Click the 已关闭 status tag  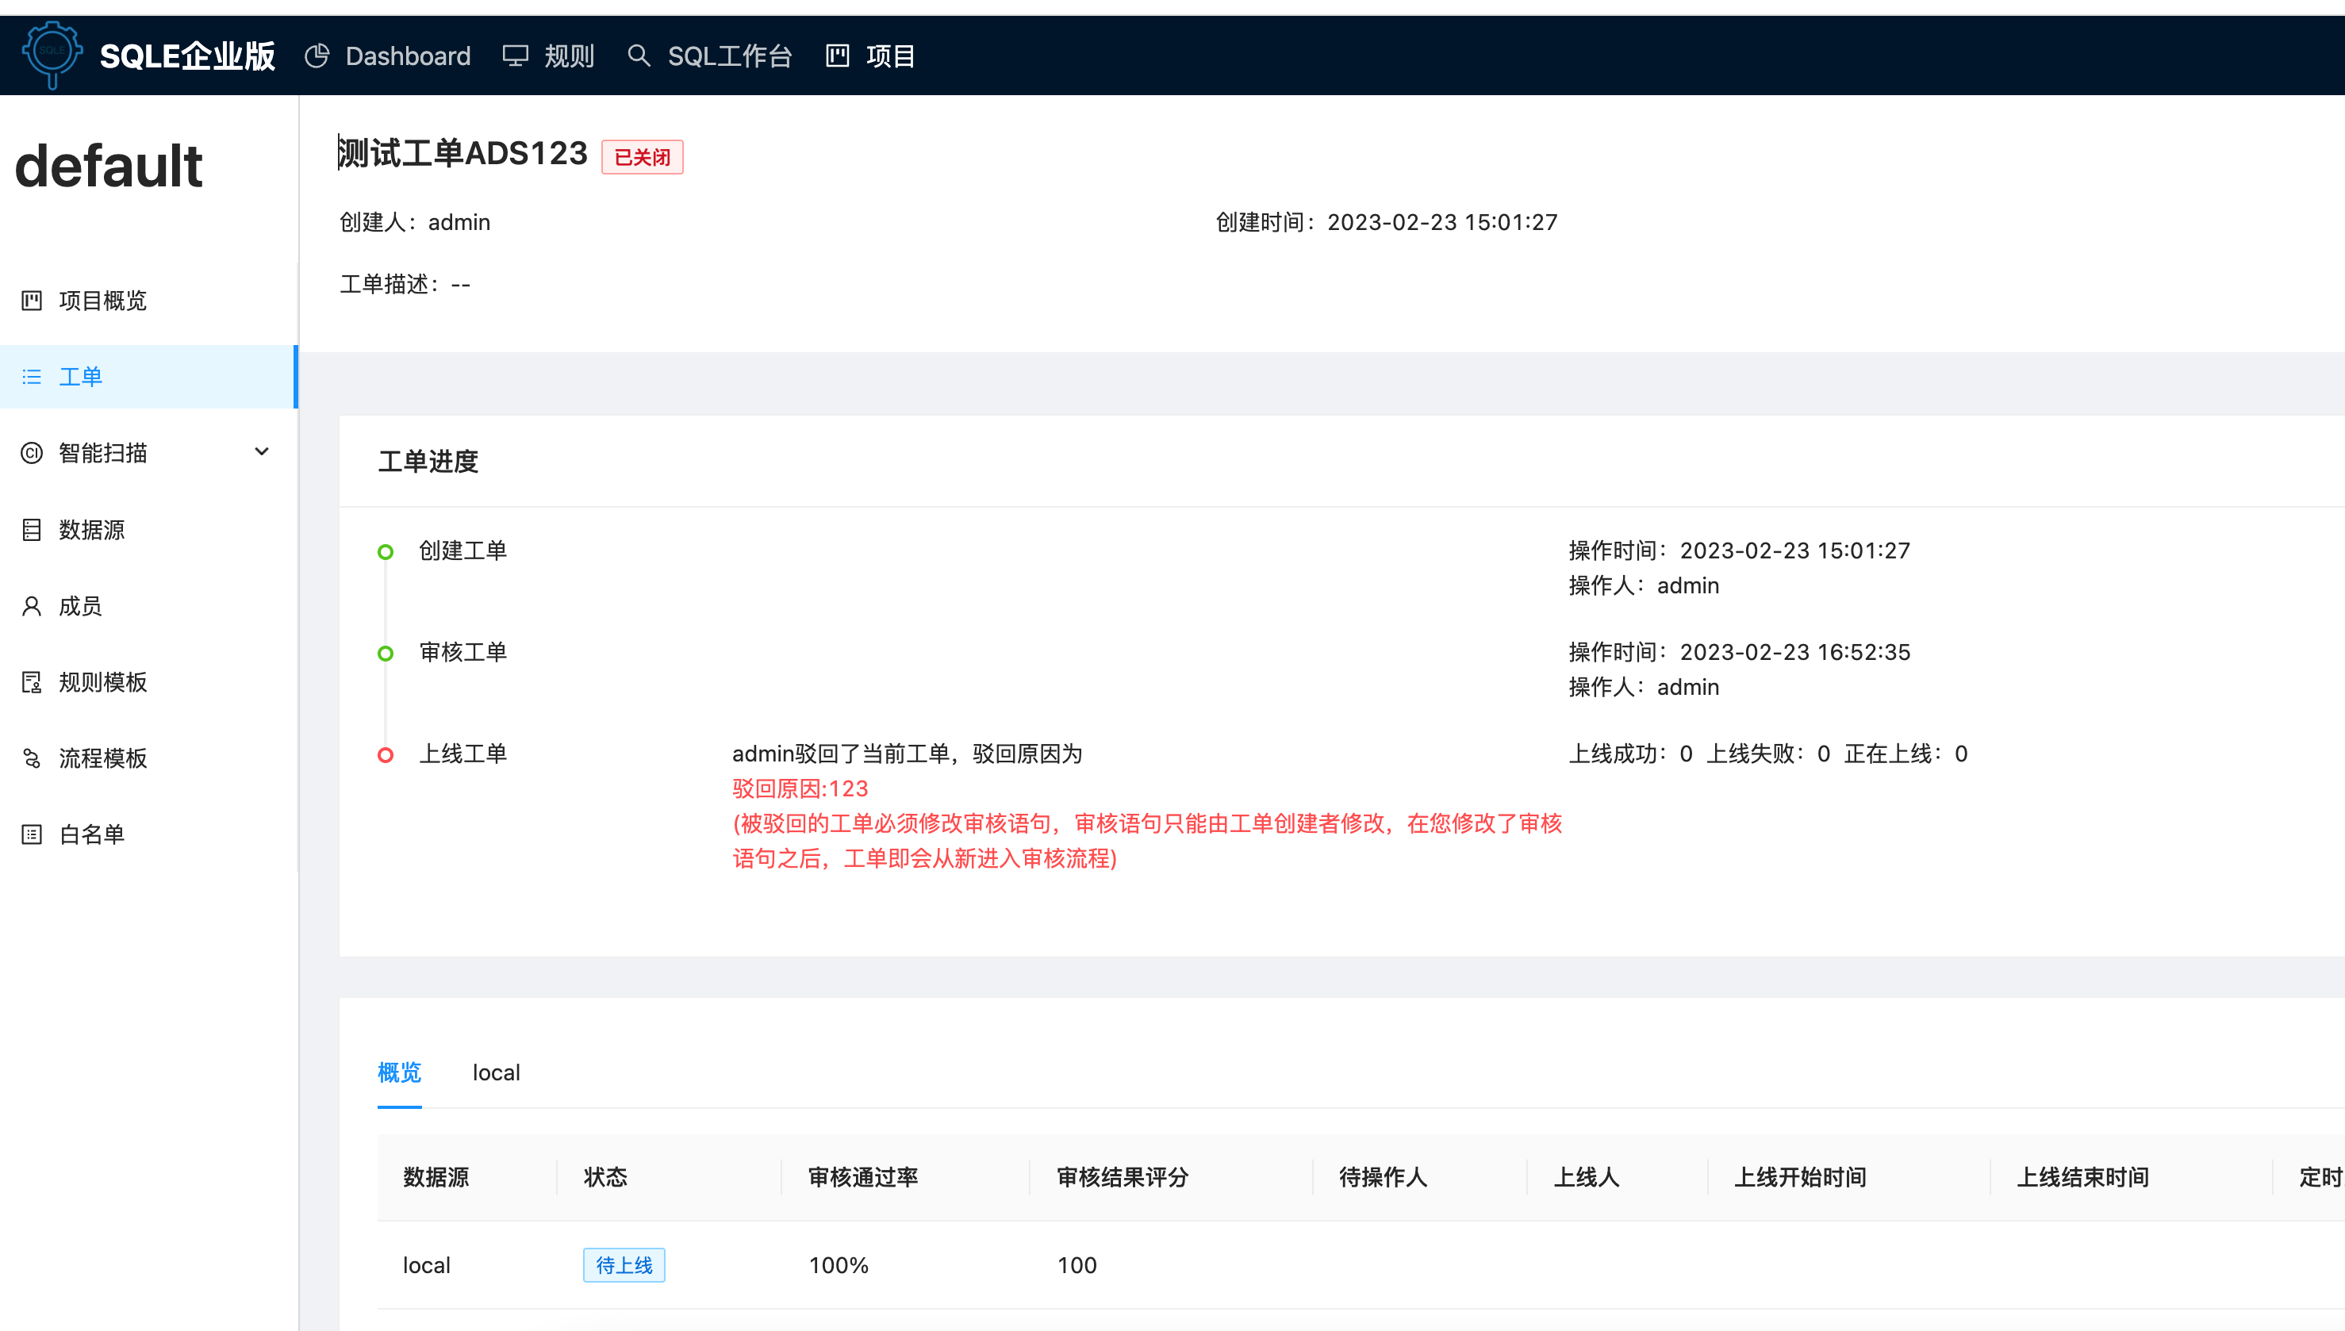click(x=642, y=156)
